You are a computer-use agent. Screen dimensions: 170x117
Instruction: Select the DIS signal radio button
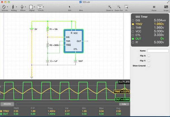tap(133, 21)
